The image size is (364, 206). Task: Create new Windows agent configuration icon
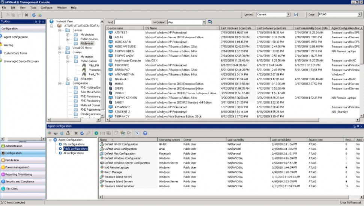[50, 133]
